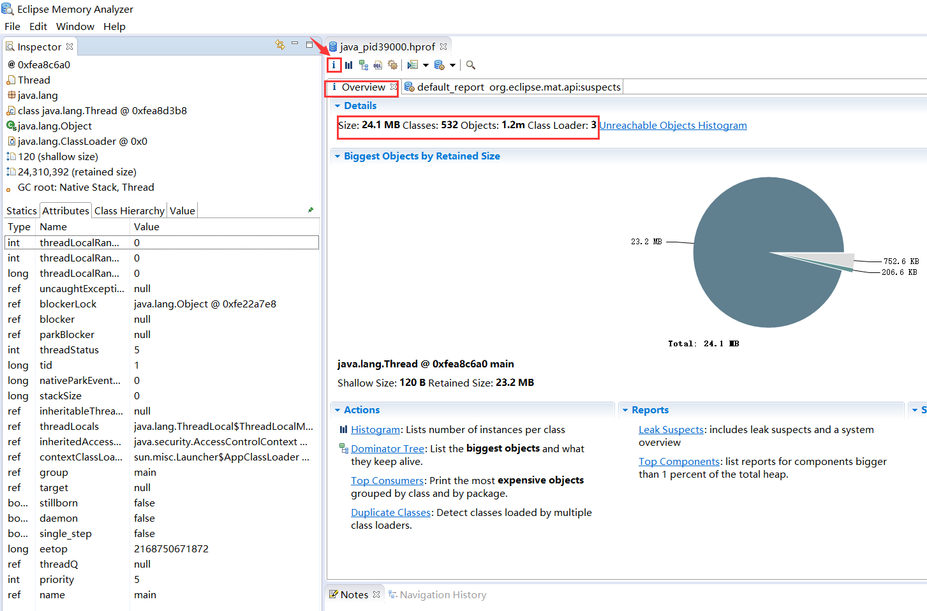Select the contextClassLoader attribute row

[x=162, y=457]
